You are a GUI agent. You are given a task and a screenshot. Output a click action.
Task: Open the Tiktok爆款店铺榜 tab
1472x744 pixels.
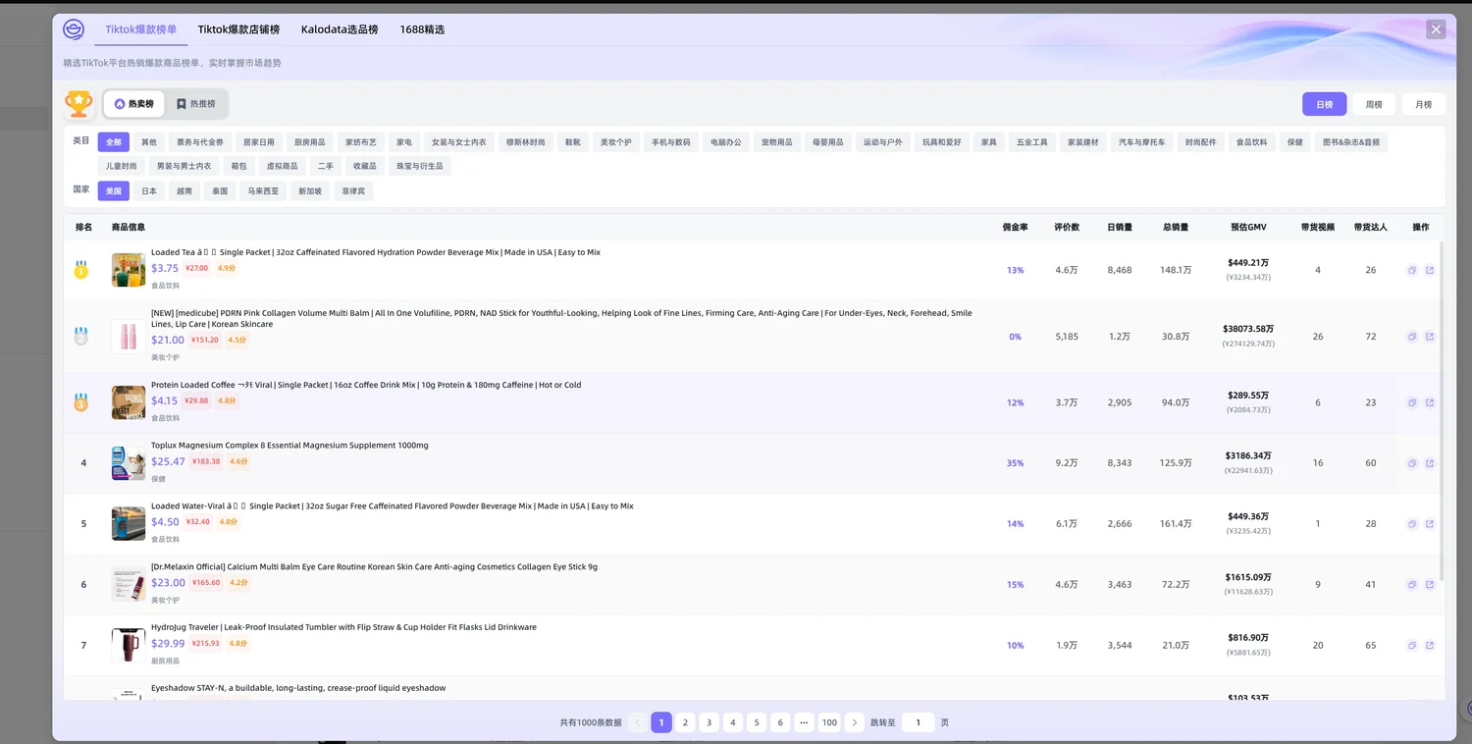(238, 29)
